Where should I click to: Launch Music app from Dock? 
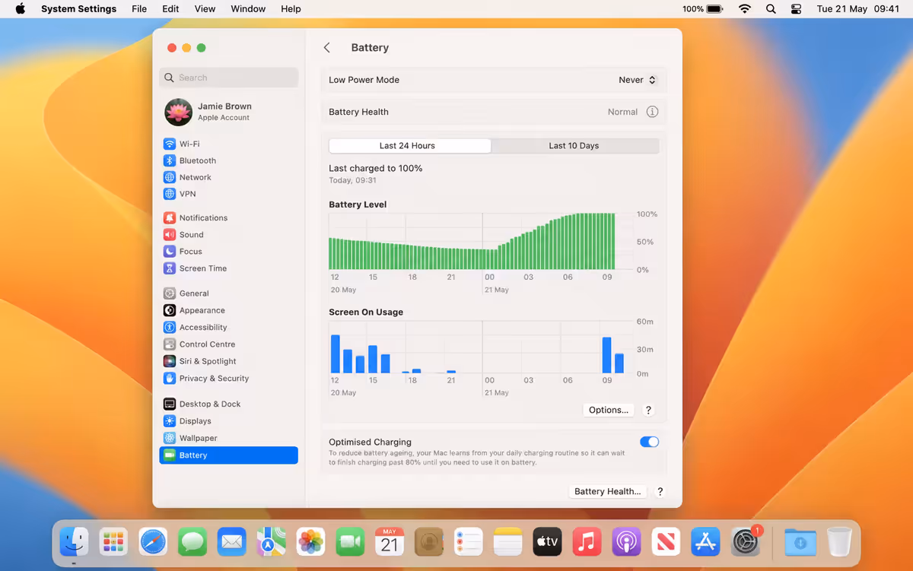click(x=587, y=541)
